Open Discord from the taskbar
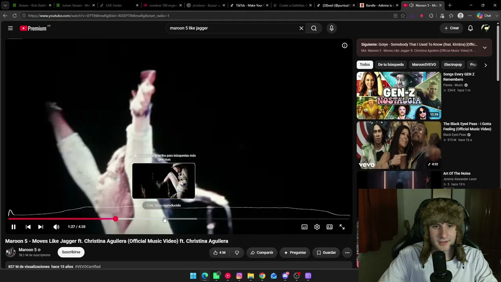Viewport: 501px width, 282px height. point(285,276)
